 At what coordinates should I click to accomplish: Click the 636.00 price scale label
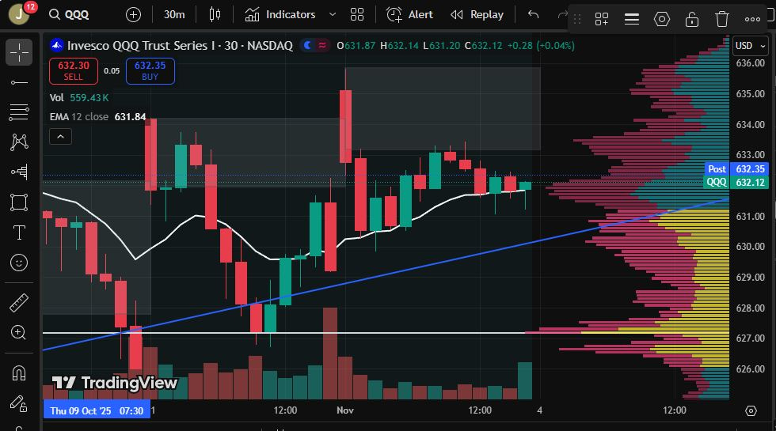[751, 63]
